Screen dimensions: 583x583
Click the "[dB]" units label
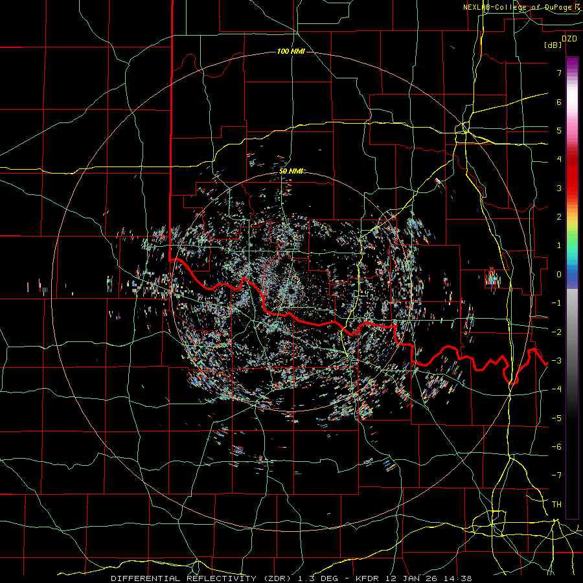click(553, 45)
